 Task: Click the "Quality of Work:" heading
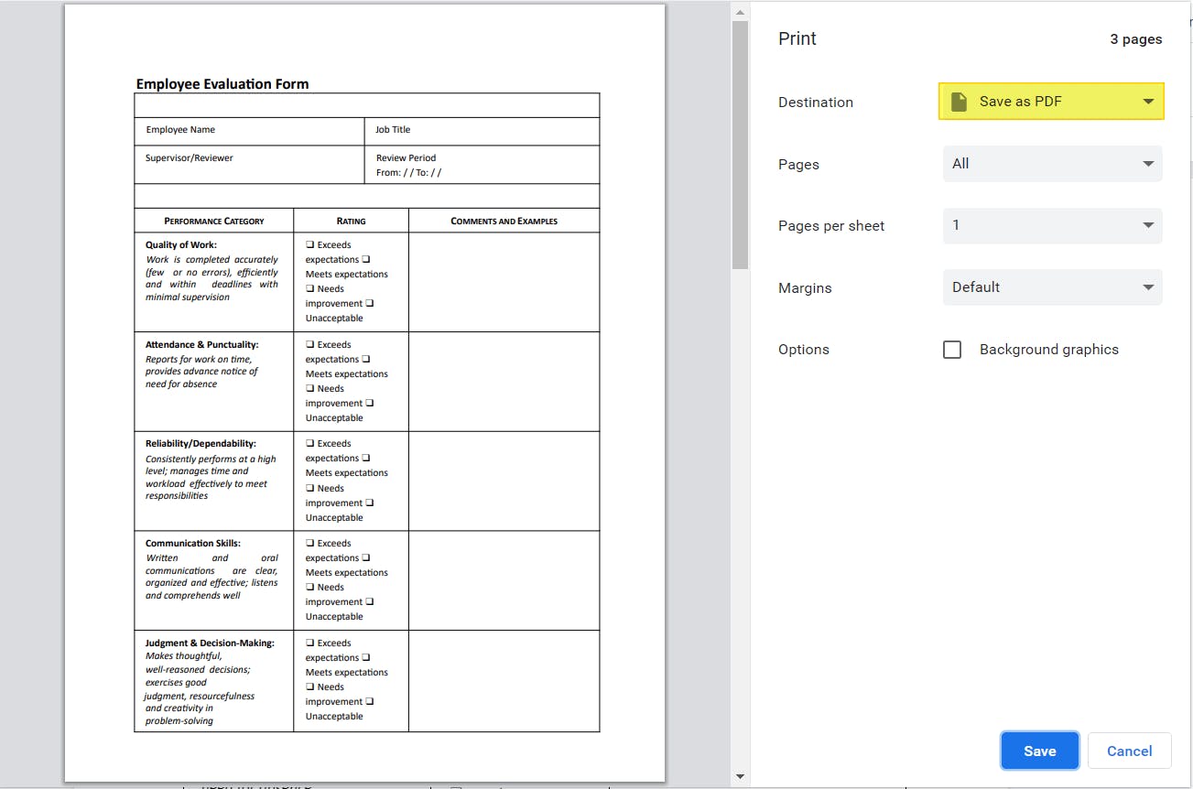point(181,245)
